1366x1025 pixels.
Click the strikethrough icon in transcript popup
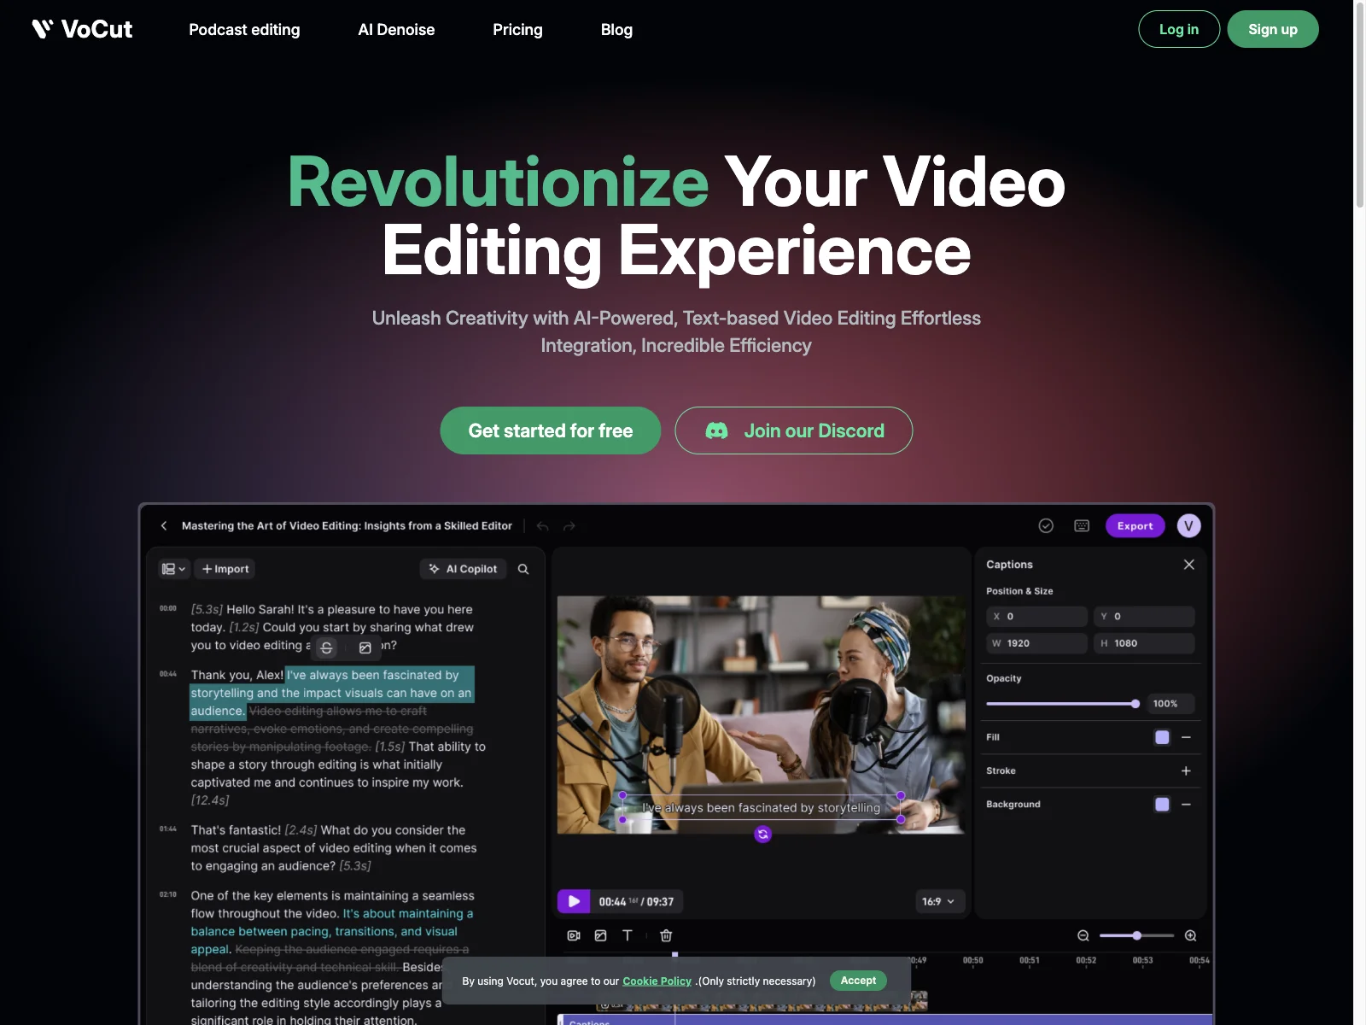click(326, 648)
